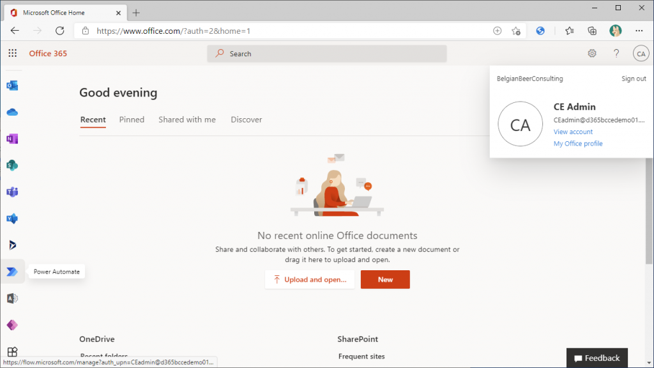Click the page vertical scrollbar
654x368 pixels.
[649, 211]
